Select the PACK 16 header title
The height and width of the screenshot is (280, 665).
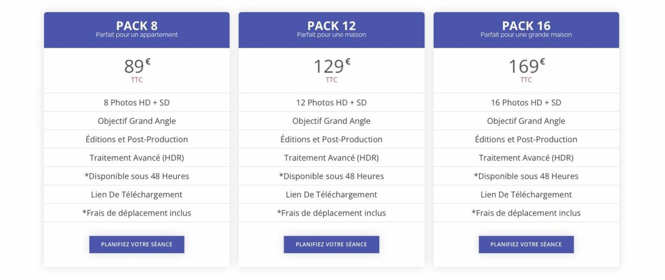(x=526, y=25)
